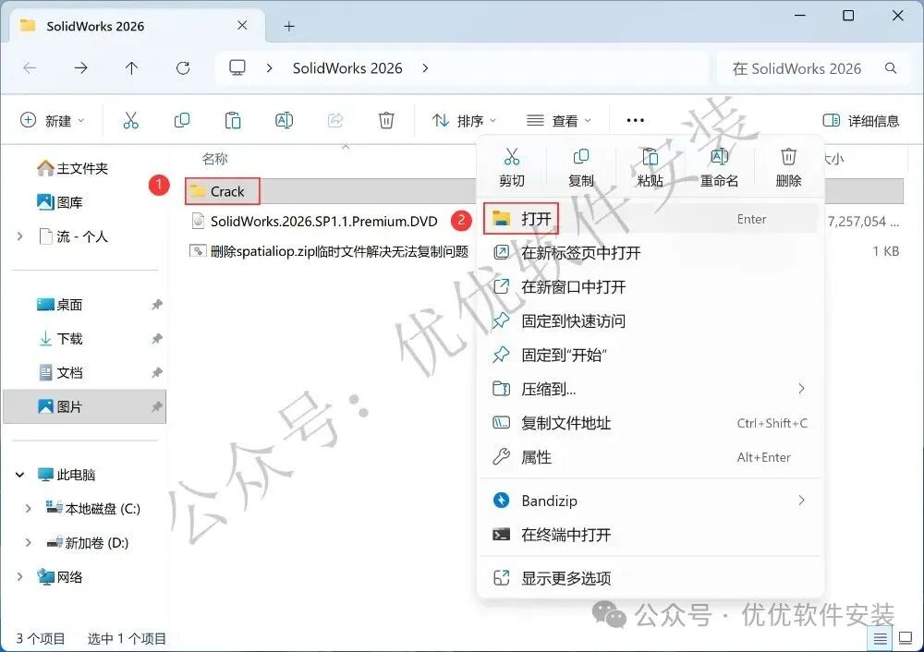Click the 名称 column header

click(x=214, y=159)
